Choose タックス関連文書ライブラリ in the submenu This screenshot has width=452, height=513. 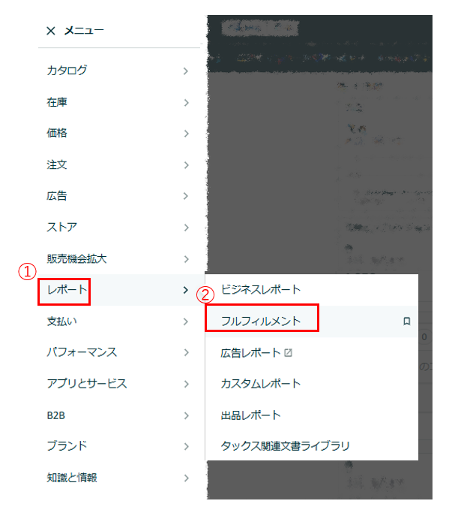tap(285, 446)
